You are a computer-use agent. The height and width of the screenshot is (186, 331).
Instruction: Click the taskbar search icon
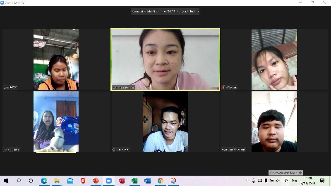19,181
